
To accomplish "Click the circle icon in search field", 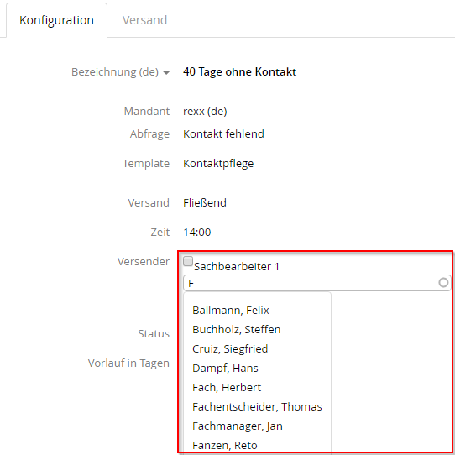I will 443,283.
